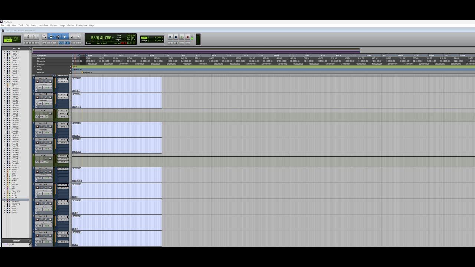The image size is (475, 267).
Task: Click the Rewind transport button
Action: click(x=176, y=43)
